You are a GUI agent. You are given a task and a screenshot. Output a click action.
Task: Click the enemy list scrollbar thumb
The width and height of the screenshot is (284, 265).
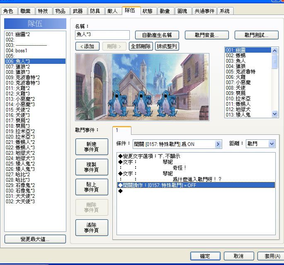(274, 61)
